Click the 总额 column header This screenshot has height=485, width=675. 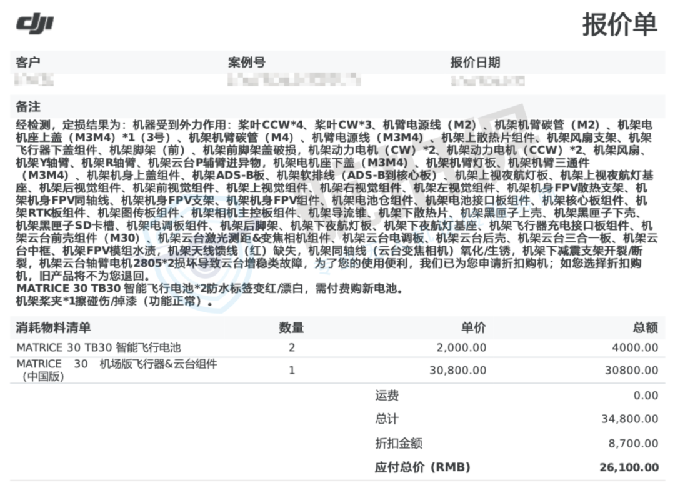pos(645,327)
